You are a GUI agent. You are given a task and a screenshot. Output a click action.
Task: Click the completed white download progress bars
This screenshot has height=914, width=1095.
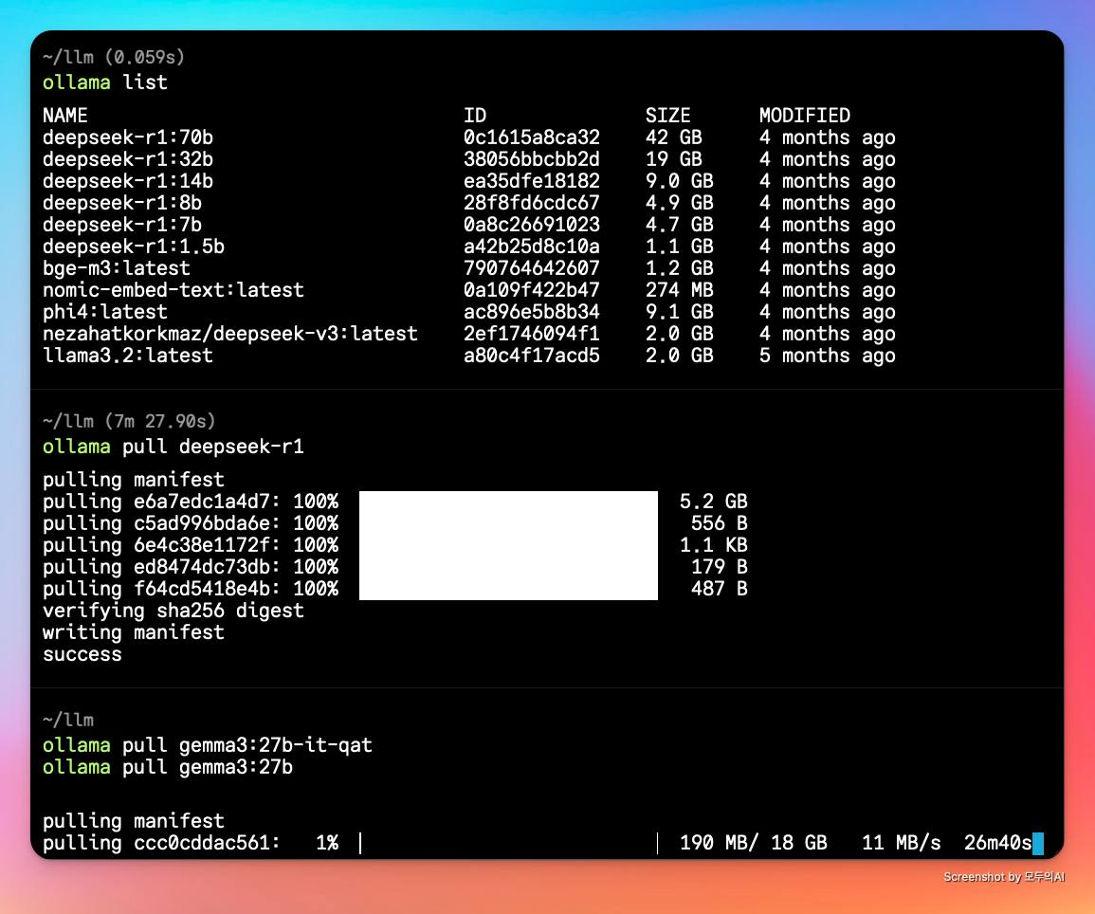(x=508, y=545)
